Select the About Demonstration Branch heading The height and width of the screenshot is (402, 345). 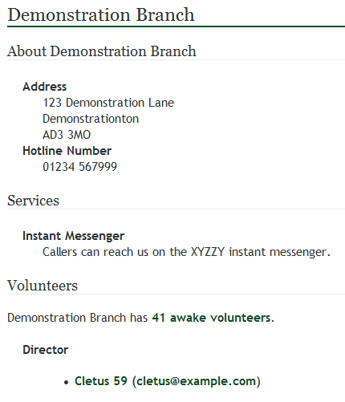click(x=102, y=51)
